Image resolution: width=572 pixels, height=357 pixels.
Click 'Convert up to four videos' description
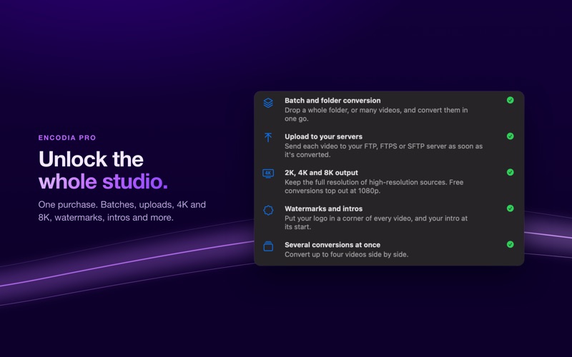pos(346,255)
